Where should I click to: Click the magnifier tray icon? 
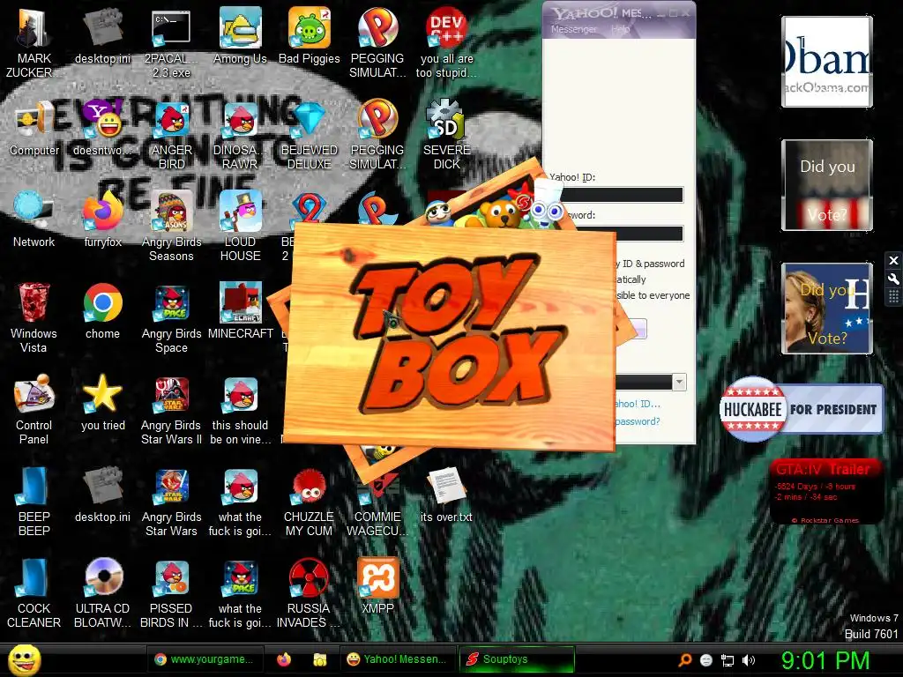(685, 660)
